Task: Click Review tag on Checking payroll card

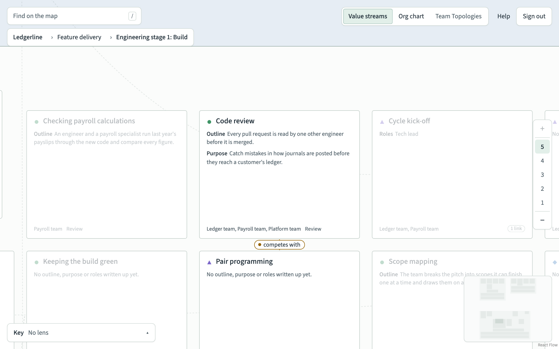Action: coord(74,229)
